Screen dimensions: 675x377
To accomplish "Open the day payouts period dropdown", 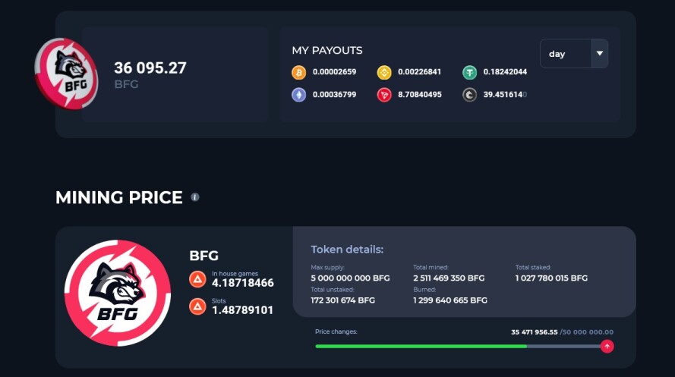I will point(574,54).
